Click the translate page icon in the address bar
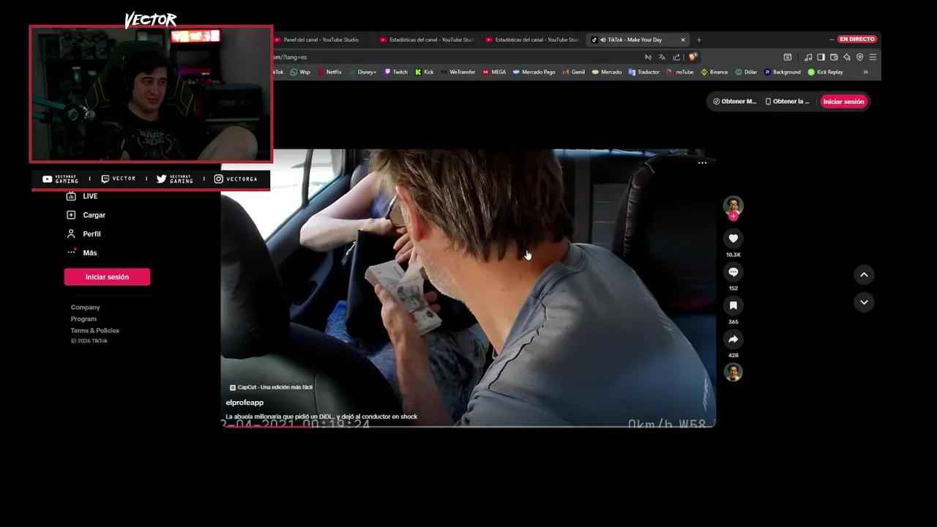Image resolution: width=937 pixels, height=527 pixels. point(662,57)
